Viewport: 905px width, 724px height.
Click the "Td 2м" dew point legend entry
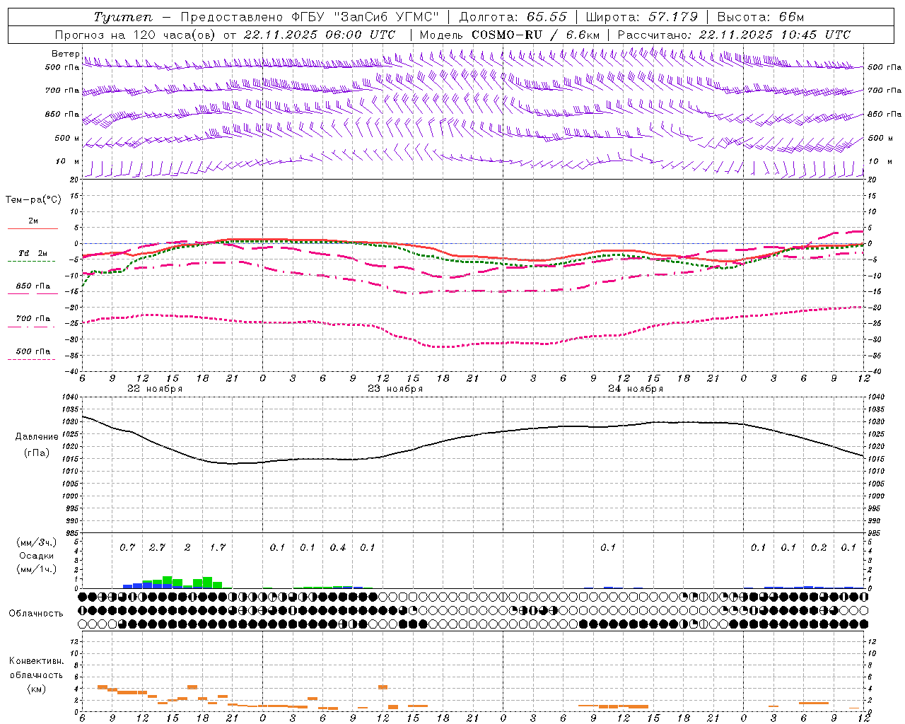click(x=33, y=253)
